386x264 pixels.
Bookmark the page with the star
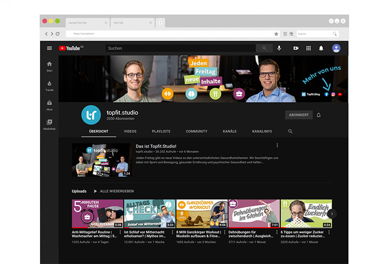276,34
